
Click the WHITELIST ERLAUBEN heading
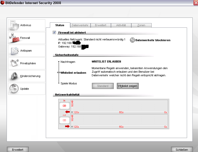pyautogui.click(x=106, y=62)
